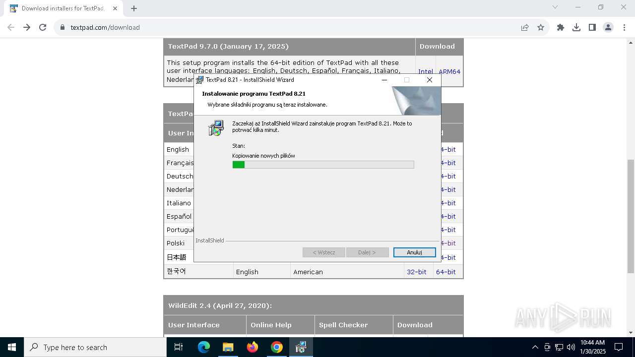Select the Download installers for TextPad tab
The image size is (635, 357).
(63, 8)
